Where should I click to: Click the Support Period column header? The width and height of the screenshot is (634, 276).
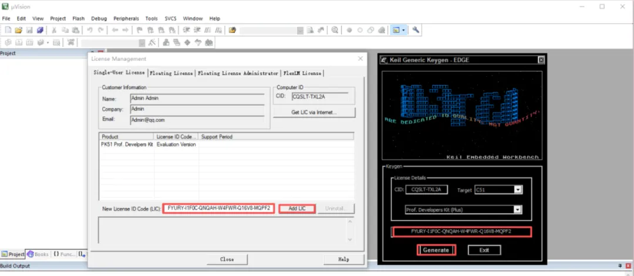[276, 137]
